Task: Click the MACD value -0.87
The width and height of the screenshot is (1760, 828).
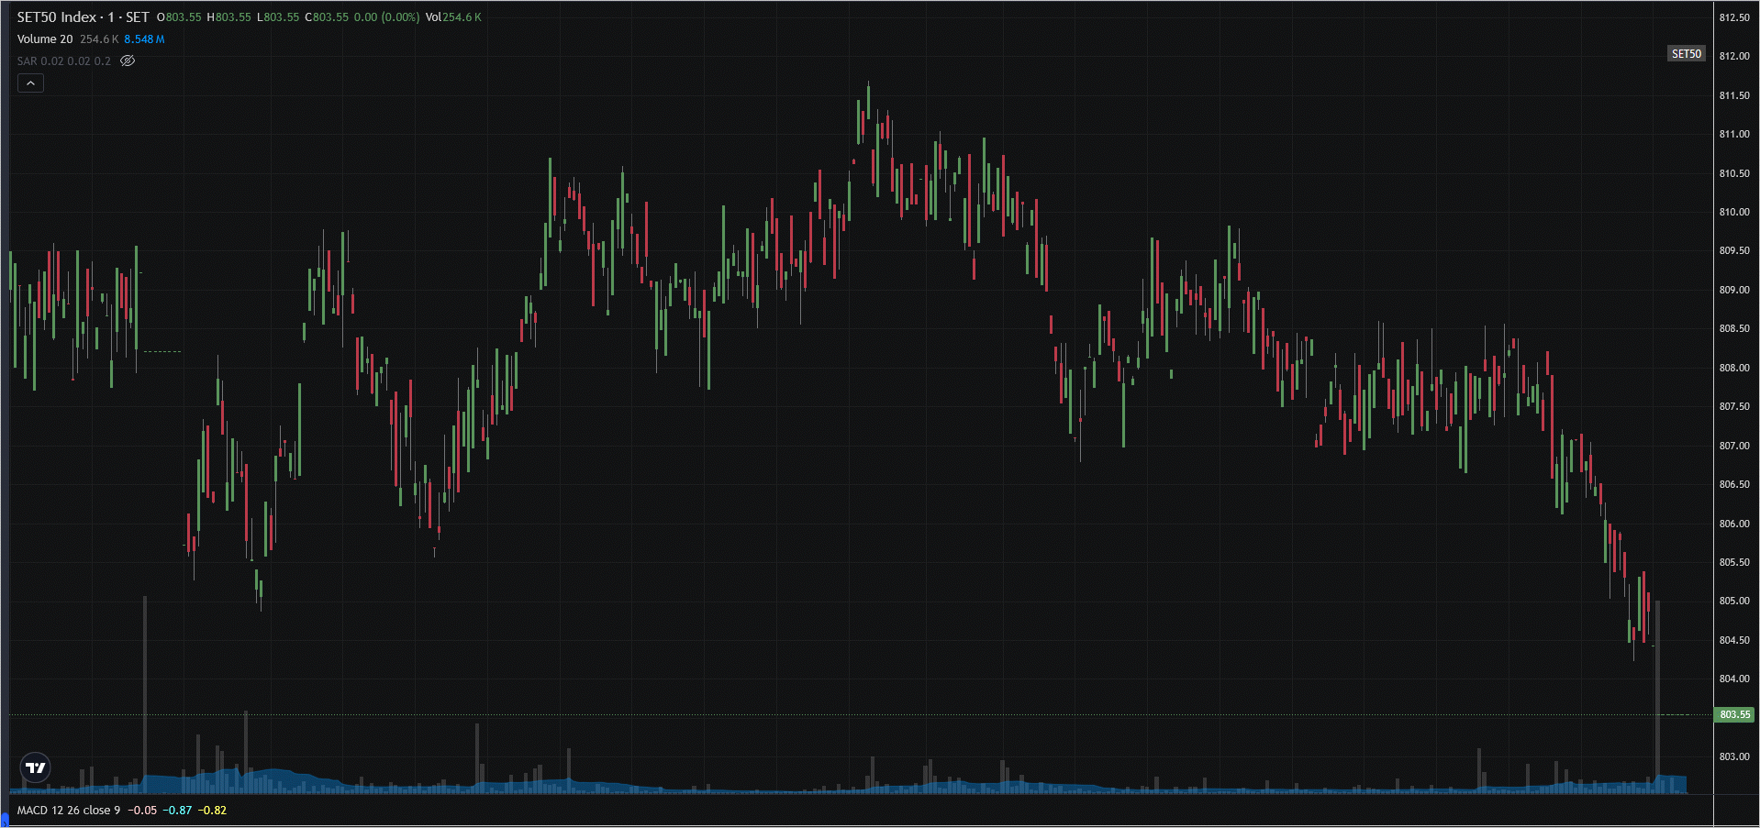Action: point(178,811)
